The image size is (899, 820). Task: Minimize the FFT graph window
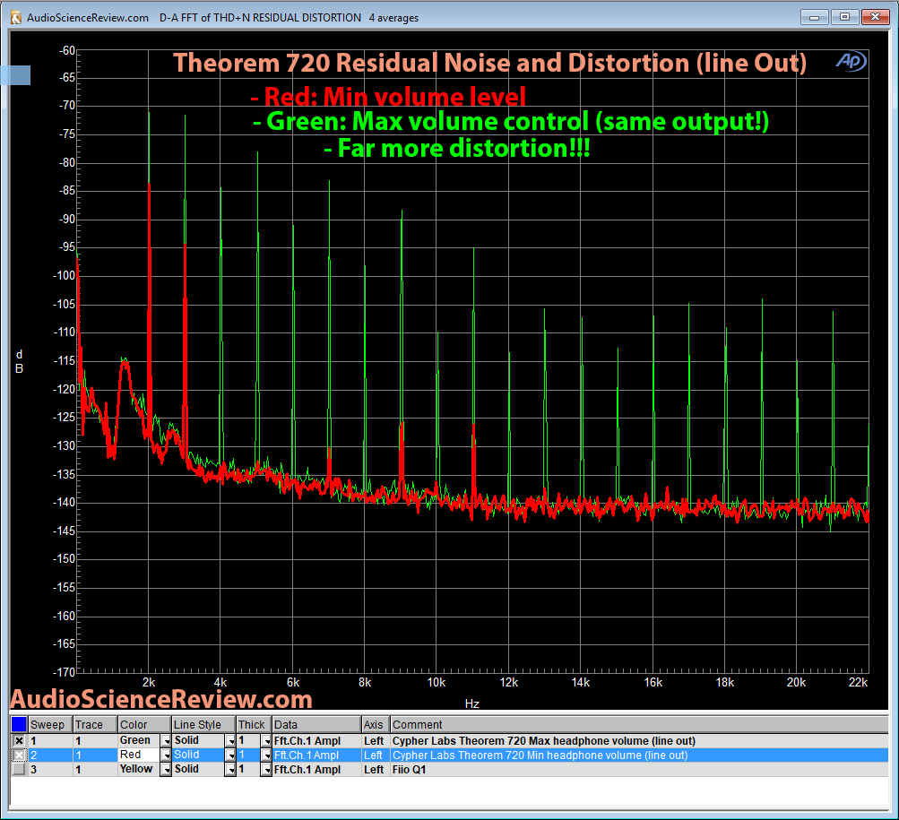(814, 17)
